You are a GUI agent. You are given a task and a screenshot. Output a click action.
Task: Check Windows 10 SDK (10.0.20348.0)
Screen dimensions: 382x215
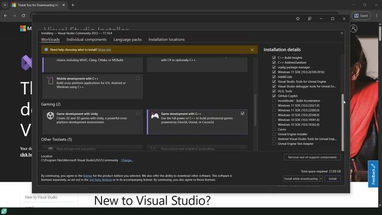pos(274,115)
